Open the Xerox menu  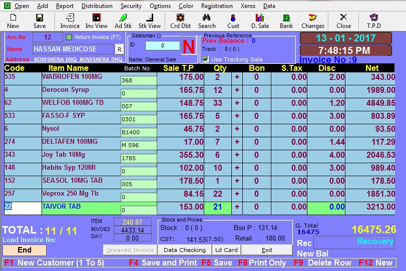point(248,6)
